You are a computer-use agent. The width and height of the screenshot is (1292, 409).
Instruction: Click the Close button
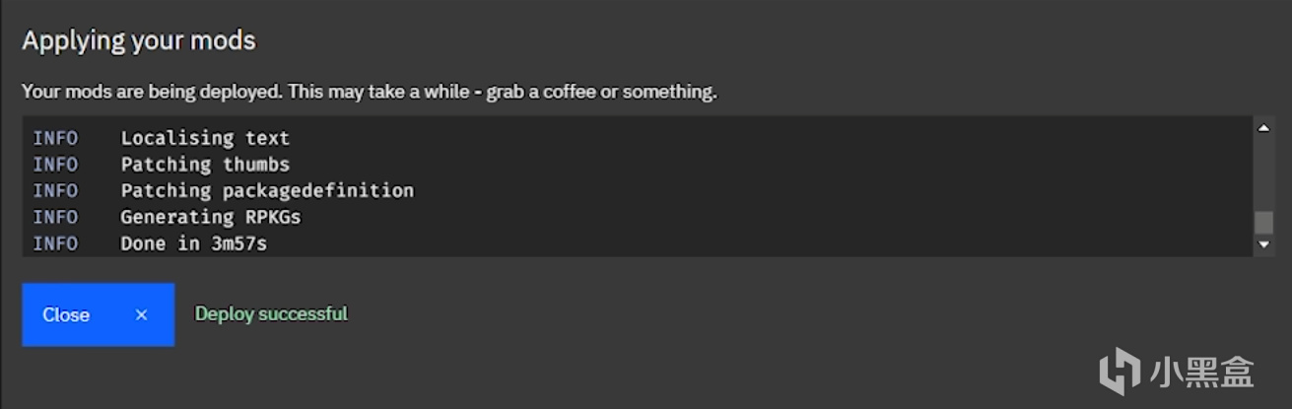pos(98,314)
